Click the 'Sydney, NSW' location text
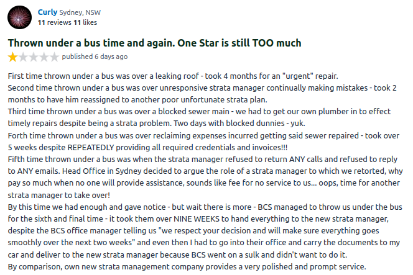 [x=80, y=12]
